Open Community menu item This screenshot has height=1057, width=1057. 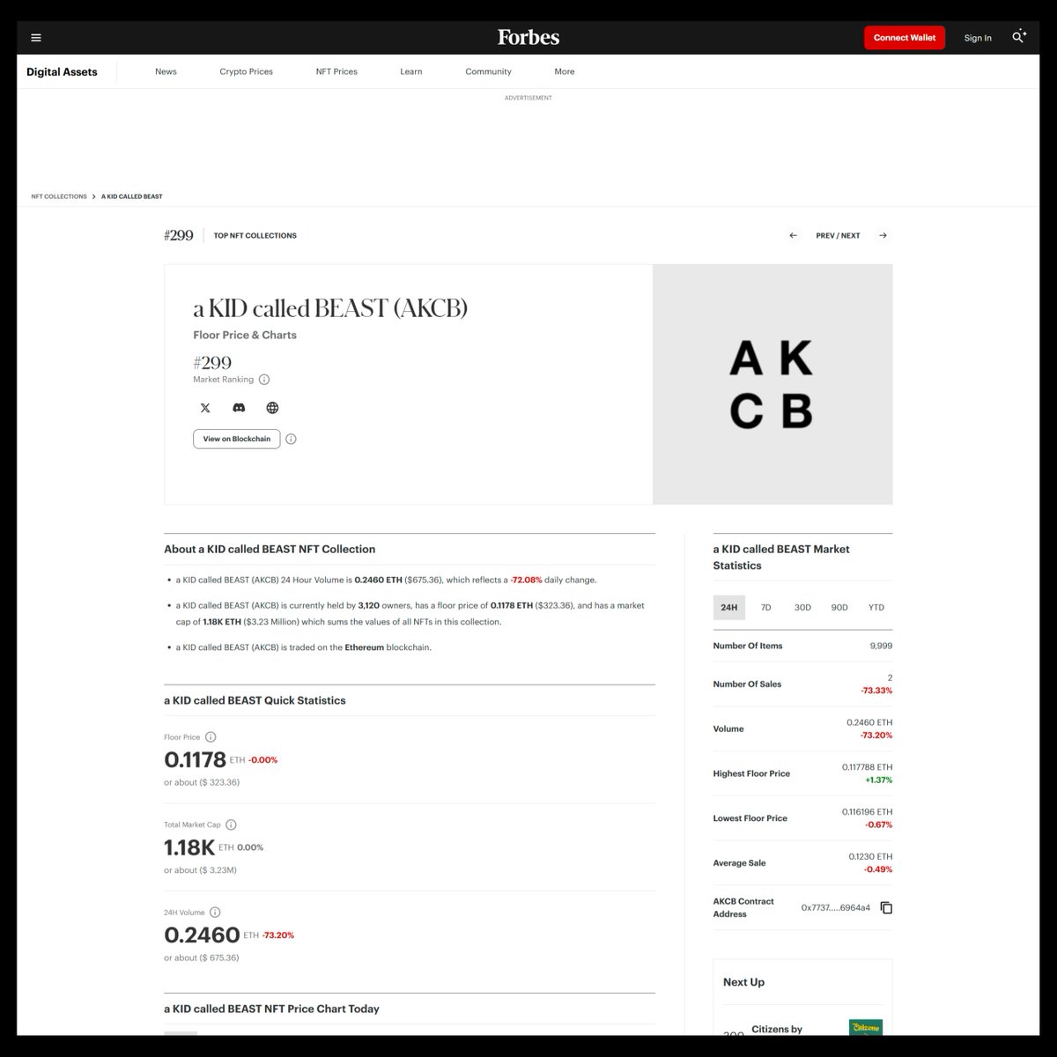[488, 71]
